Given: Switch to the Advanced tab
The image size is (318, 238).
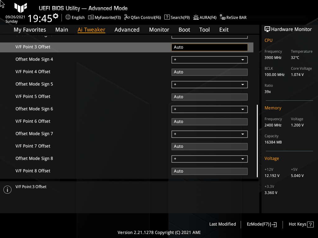Looking at the screenshot, I should click(x=127, y=29).
